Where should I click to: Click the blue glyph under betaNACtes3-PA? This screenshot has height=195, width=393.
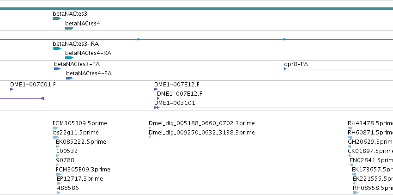coord(57,69)
